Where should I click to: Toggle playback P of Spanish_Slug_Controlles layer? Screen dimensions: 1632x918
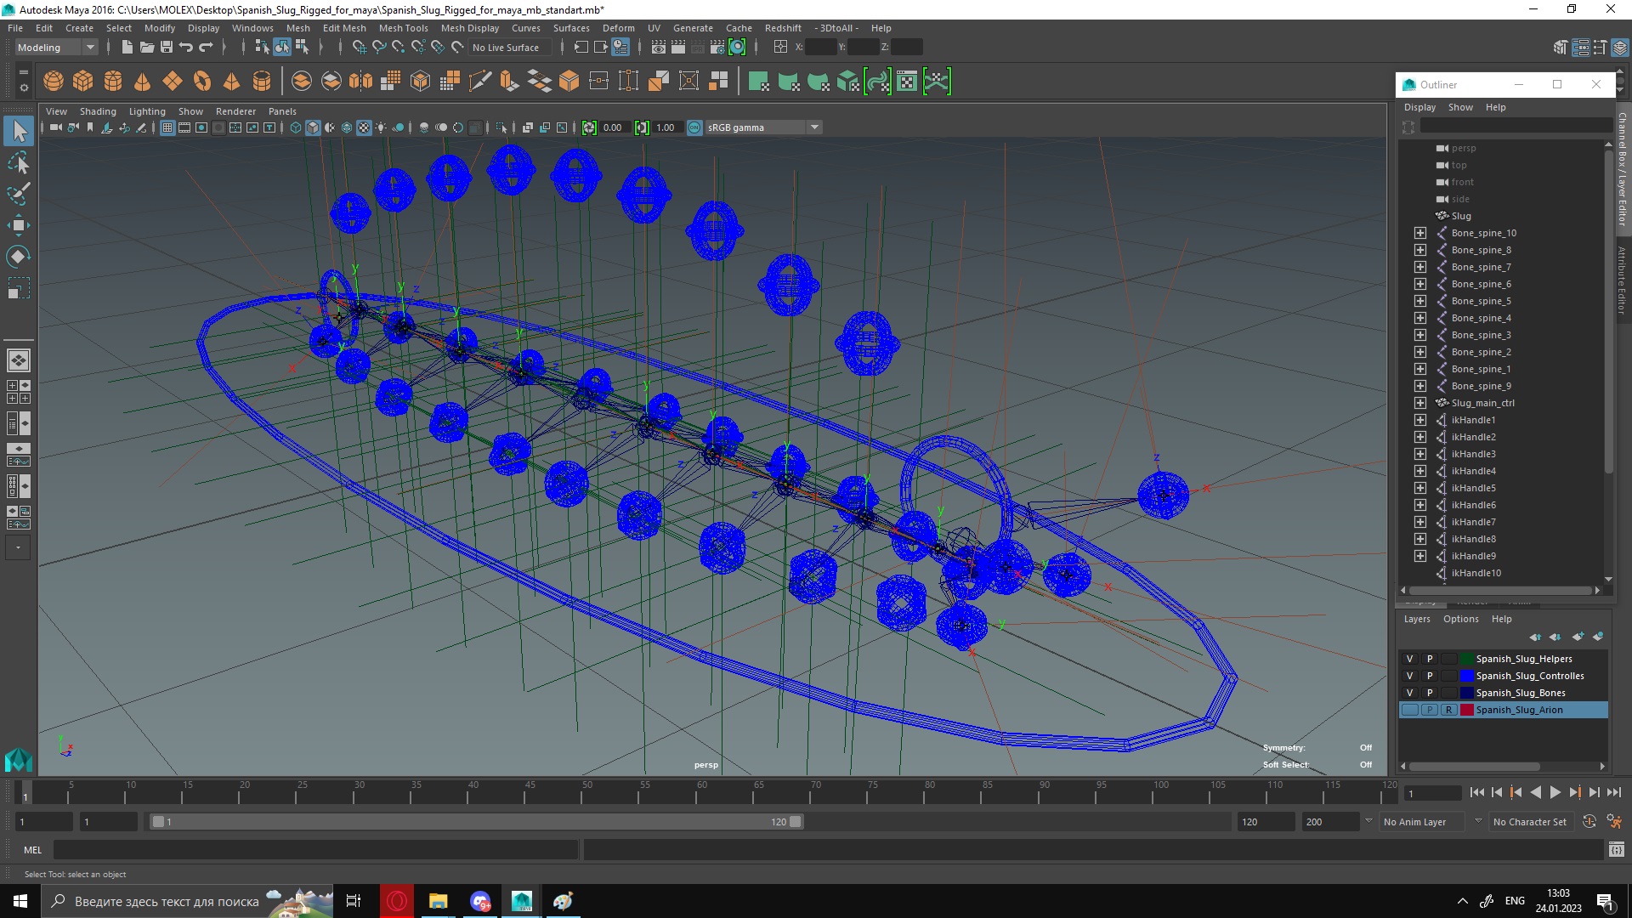coord(1430,677)
